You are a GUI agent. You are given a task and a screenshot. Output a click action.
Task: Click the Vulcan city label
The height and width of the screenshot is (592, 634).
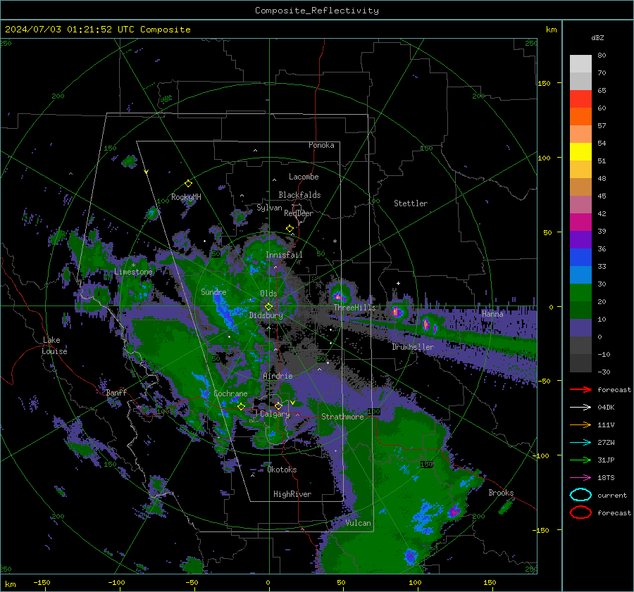tap(359, 523)
